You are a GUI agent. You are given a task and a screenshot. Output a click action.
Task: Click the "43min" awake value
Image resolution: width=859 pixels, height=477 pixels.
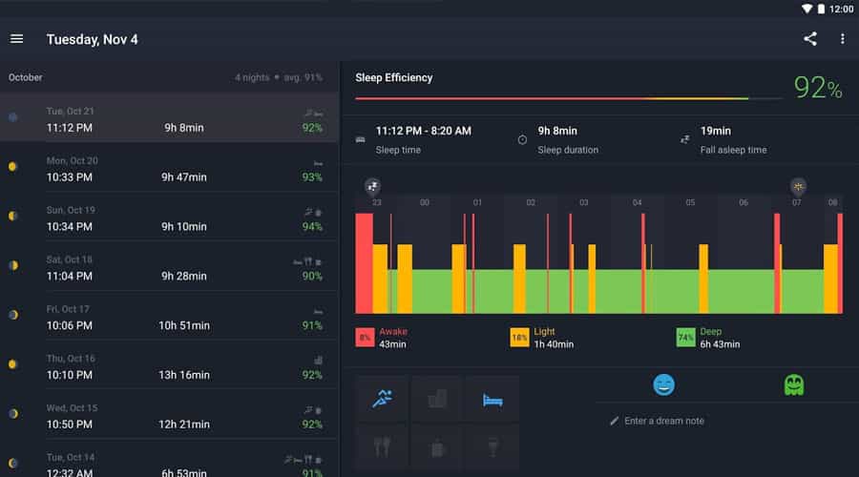[x=392, y=344]
